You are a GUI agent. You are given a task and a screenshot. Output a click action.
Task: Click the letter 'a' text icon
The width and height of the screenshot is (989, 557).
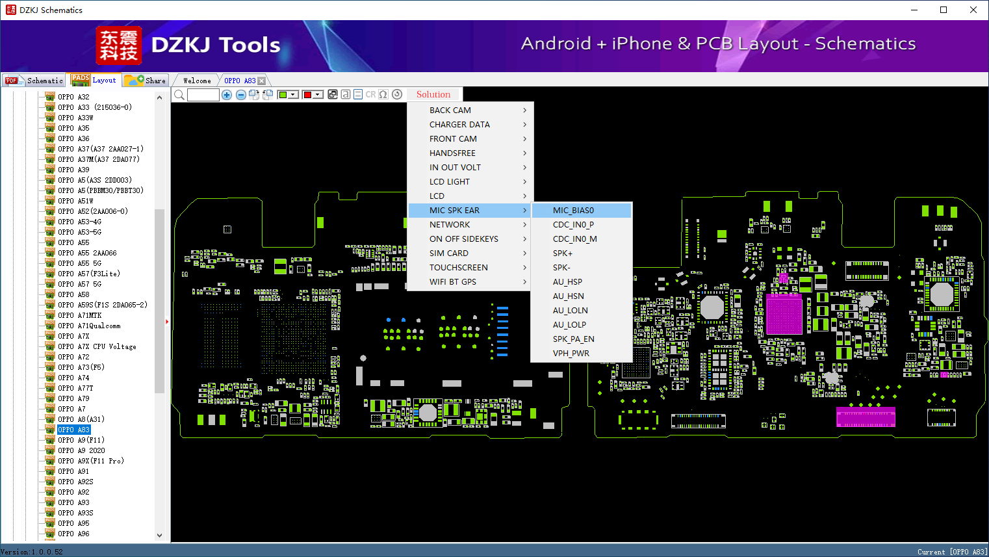346,95
